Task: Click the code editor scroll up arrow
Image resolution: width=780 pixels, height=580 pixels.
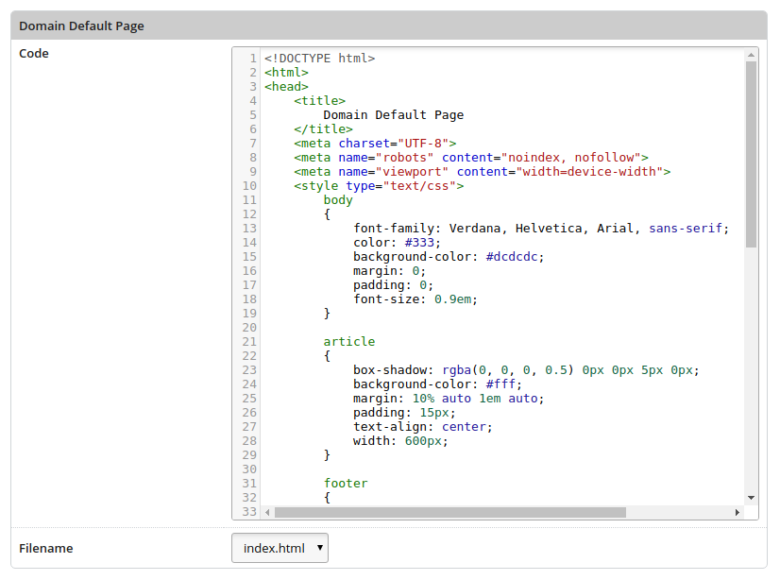Action: (x=751, y=55)
